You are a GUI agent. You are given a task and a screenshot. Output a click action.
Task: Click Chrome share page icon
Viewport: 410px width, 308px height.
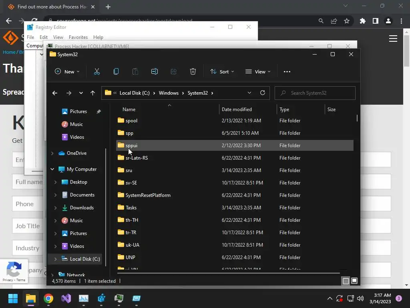[334, 21]
